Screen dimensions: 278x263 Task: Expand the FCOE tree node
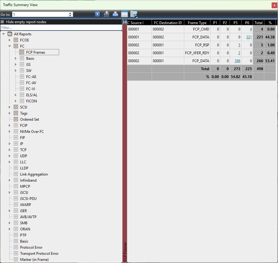click(x=9, y=40)
